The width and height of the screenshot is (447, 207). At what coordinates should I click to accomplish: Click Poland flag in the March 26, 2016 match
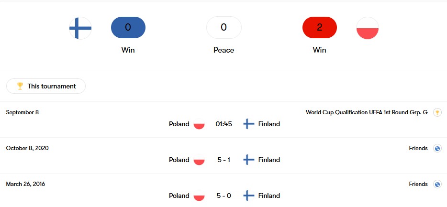pos(199,196)
